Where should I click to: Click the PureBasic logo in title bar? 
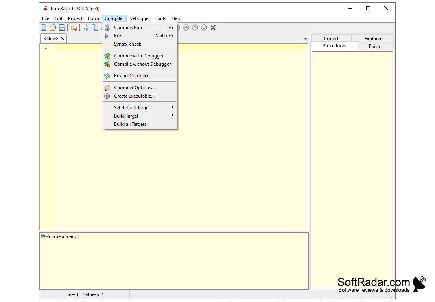tap(45, 8)
